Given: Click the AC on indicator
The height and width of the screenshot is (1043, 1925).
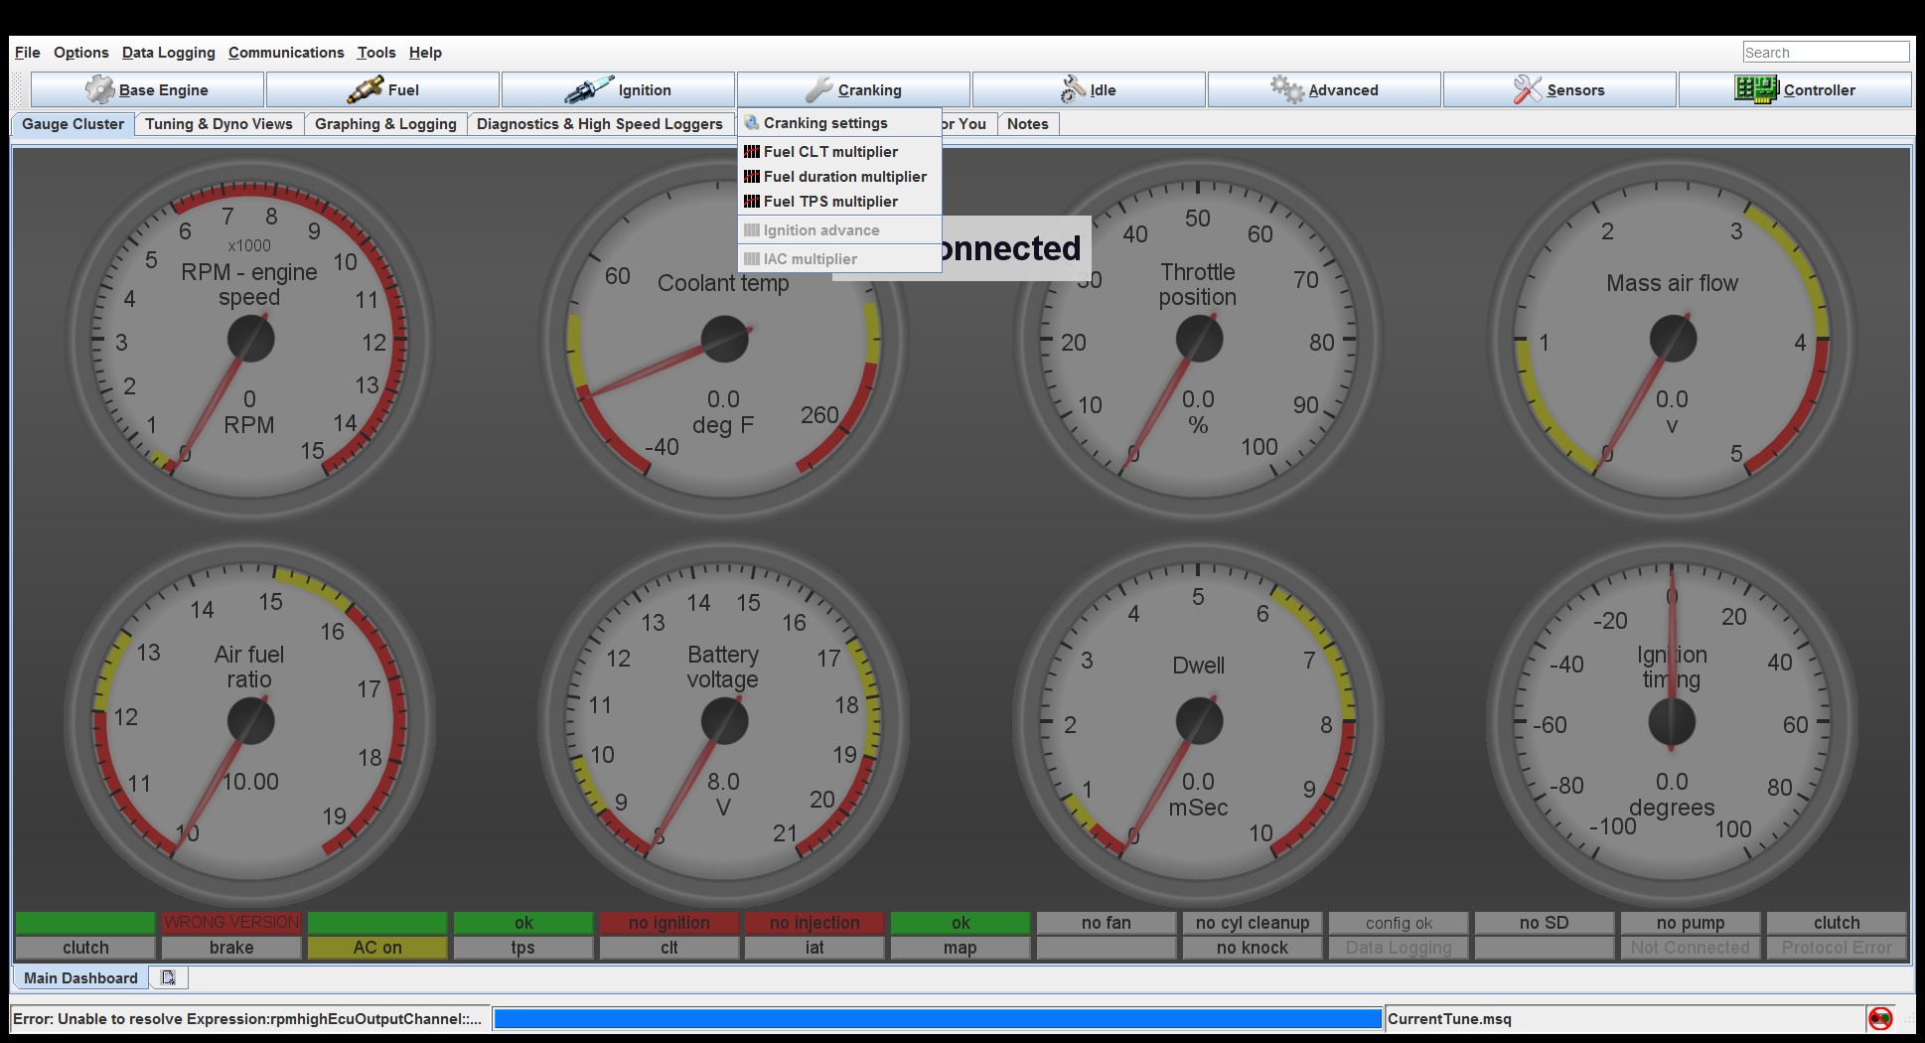Looking at the screenshot, I should click(x=377, y=948).
